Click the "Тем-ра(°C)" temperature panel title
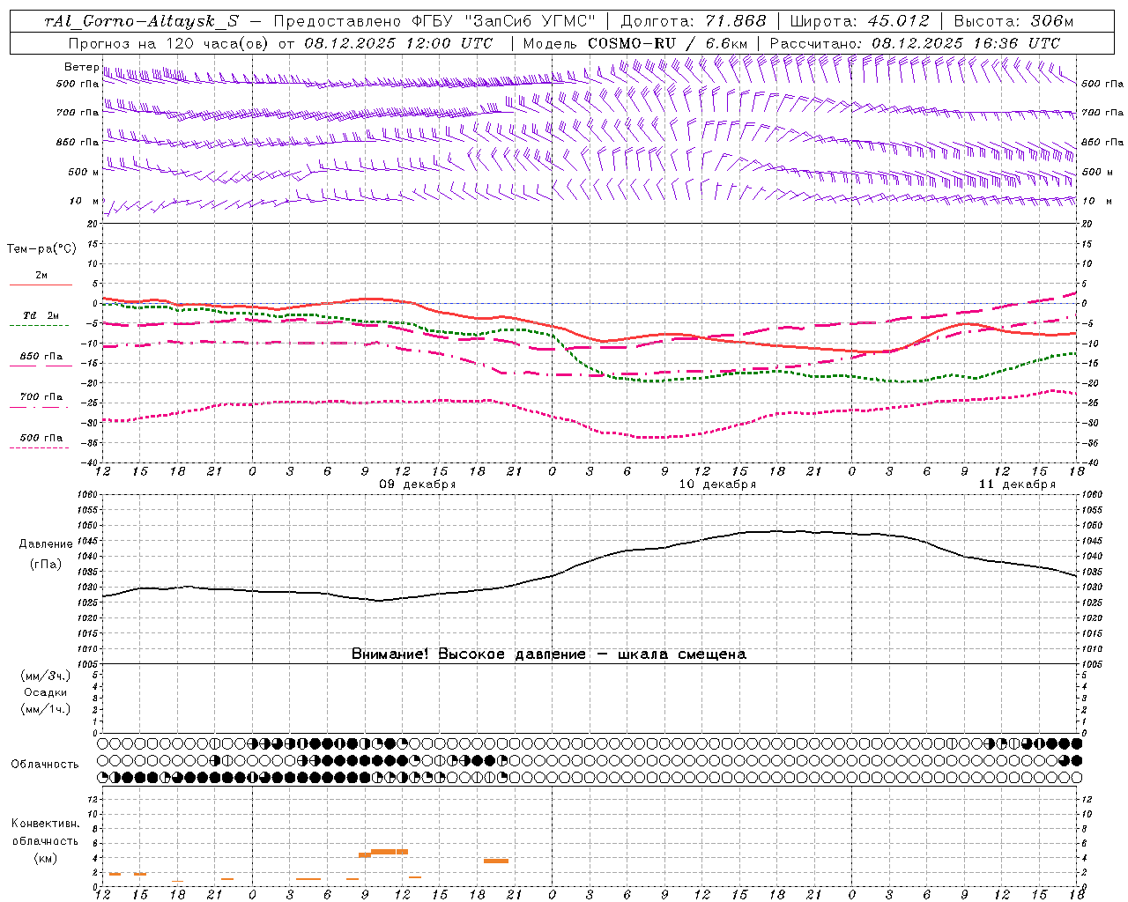This screenshot has height=902, width=1128. click(x=41, y=249)
